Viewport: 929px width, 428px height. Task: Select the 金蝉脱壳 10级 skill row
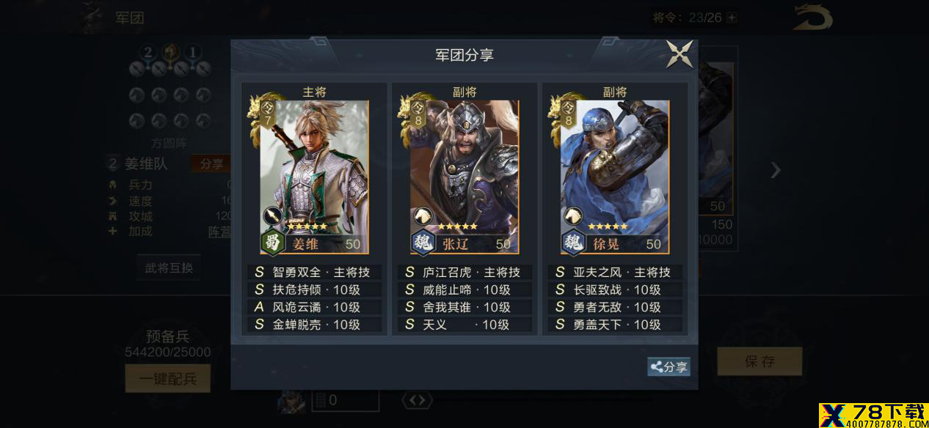[314, 325]
